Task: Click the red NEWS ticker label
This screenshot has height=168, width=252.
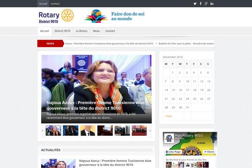Action: pyautogui.click(x=50, y=44)
